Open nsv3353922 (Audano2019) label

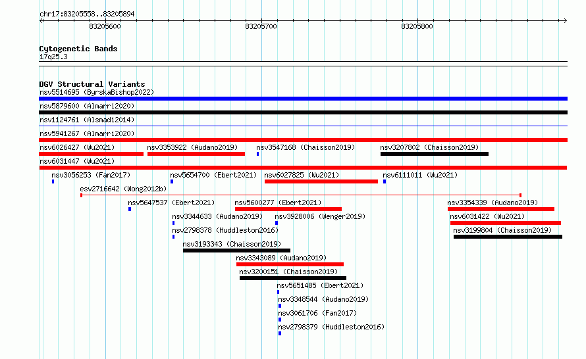point(192,147)
